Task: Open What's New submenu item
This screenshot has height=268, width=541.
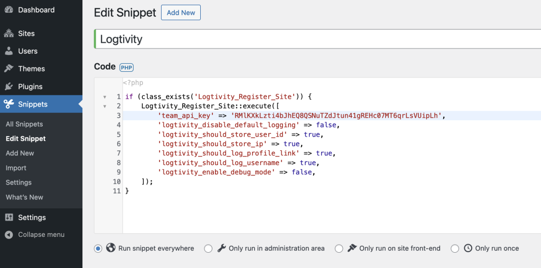Action: coord(24,197)
